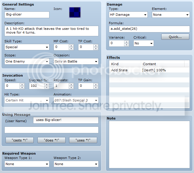Click the Name field containing Big-slicer
194x173 pixels.
click(27, 15)
